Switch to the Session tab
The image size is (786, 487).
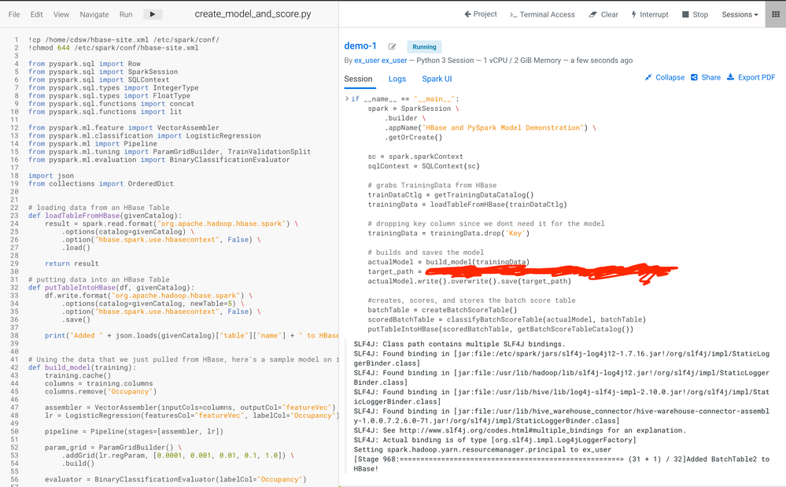click(358, 79)
